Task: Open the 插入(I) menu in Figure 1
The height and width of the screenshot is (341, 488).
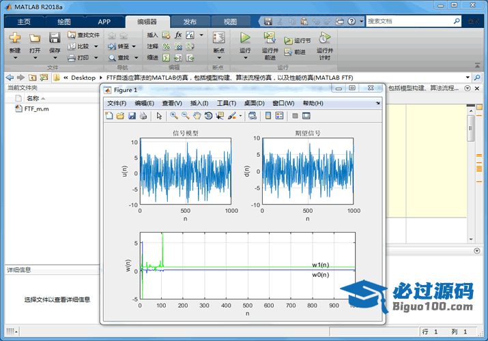Action: 199,103
